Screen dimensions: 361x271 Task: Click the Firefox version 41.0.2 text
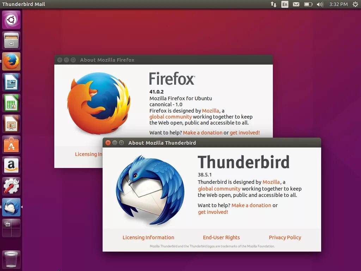click(157, 92)
